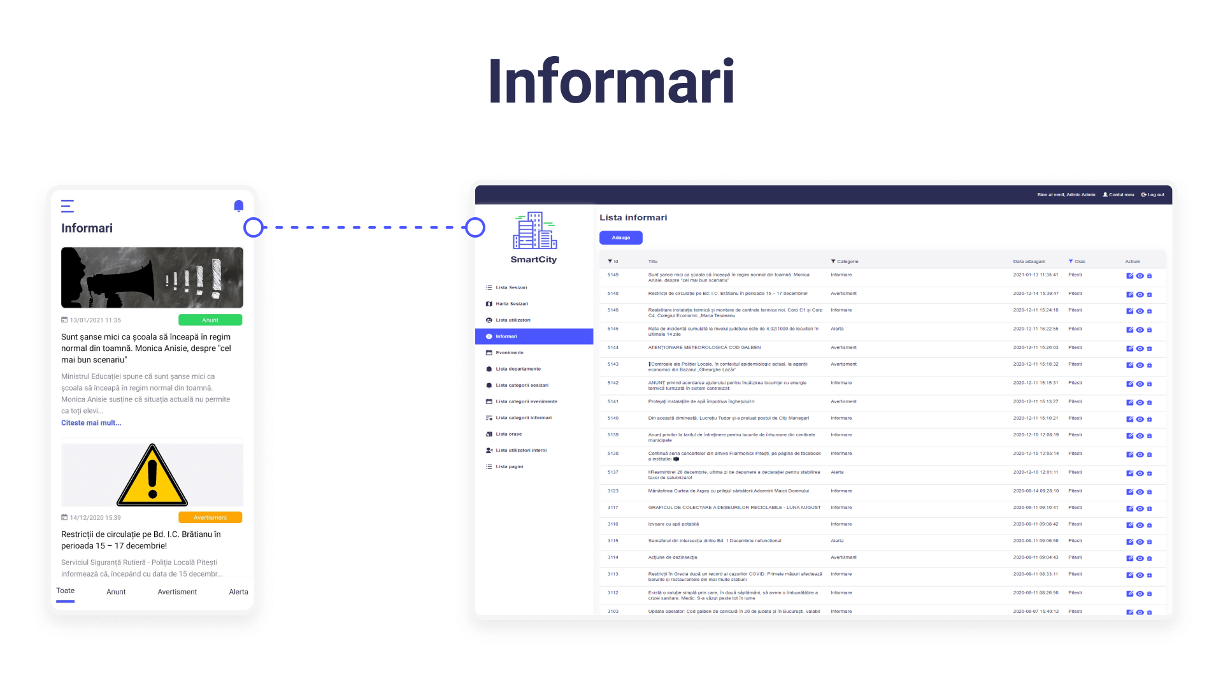The height and width of the screenshot is (688, 1223).
Task: Delete entry 5148 with trash icon
Action: pyautogui.click(x=1149, y=295)
